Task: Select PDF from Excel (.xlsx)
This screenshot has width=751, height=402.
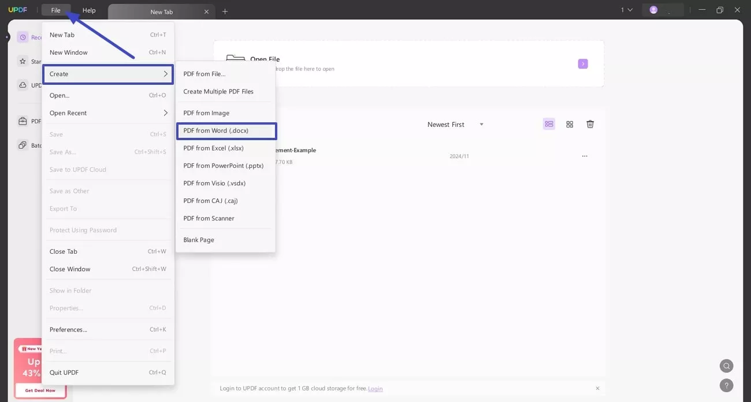Action: (x=225, y=148)
